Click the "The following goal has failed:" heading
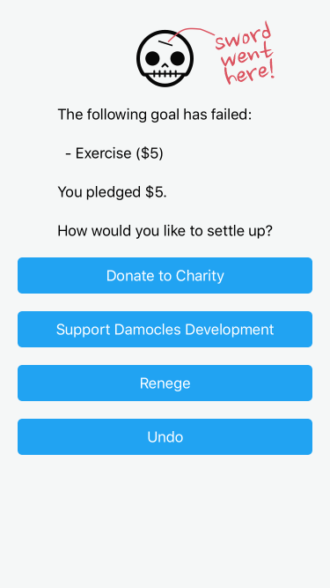 155,115
